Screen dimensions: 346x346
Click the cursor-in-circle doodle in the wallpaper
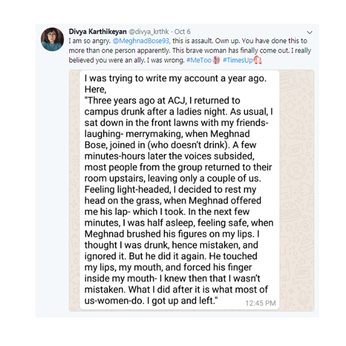click(306, 225)
